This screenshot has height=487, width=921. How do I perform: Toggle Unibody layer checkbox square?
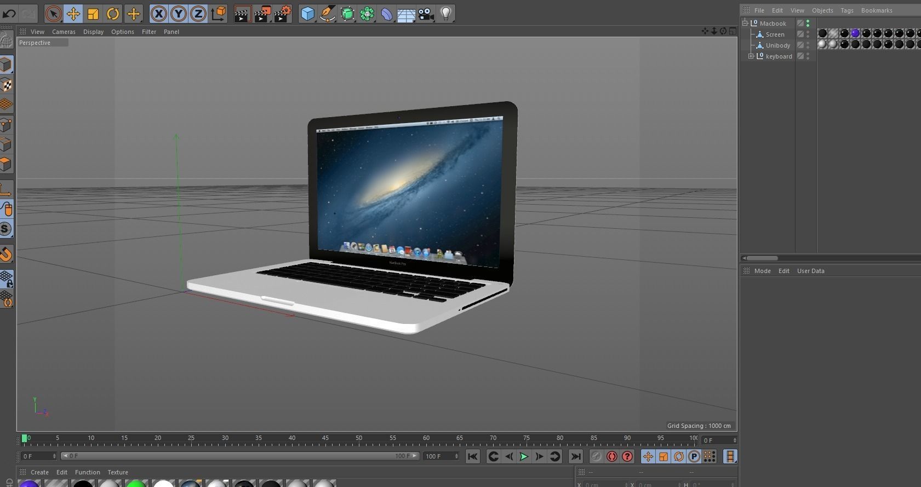(x=800, y=45)
